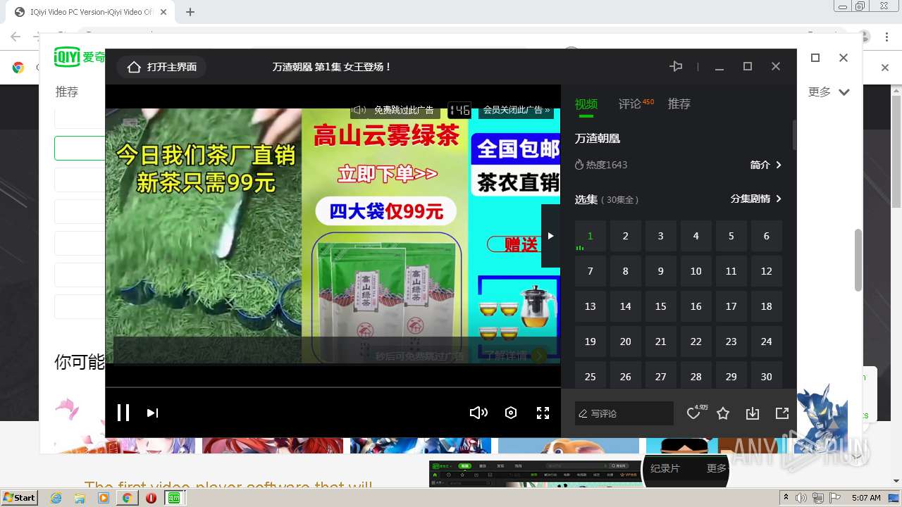Select episode 3
Screen dimensions: 902x507
pyautogui.click(x=661, y=236)
